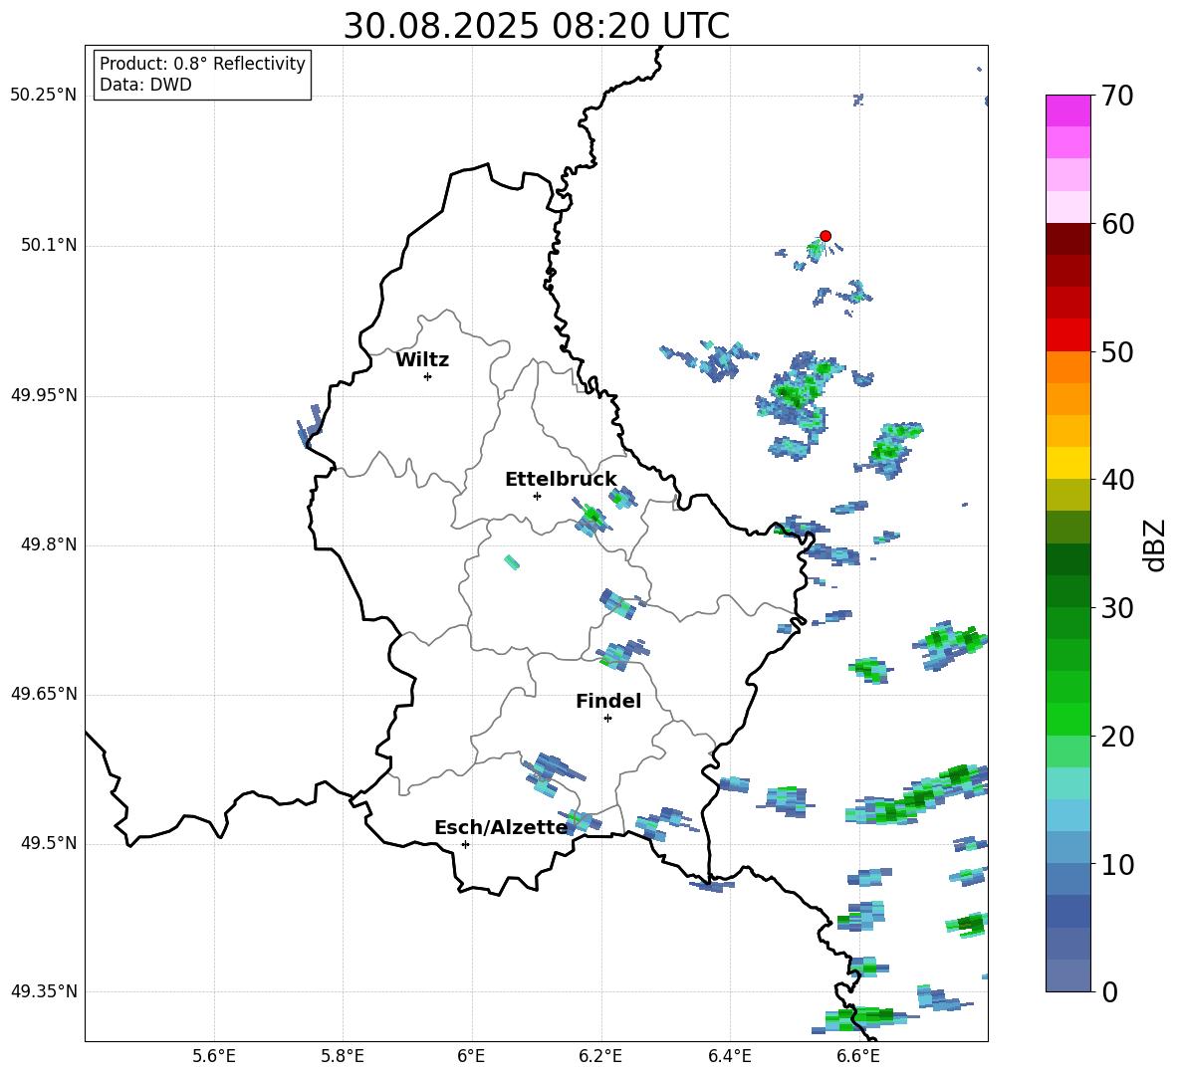Select the Wiltz city label
Viewport: 1179px width, 1076px height.
(422, 360)
